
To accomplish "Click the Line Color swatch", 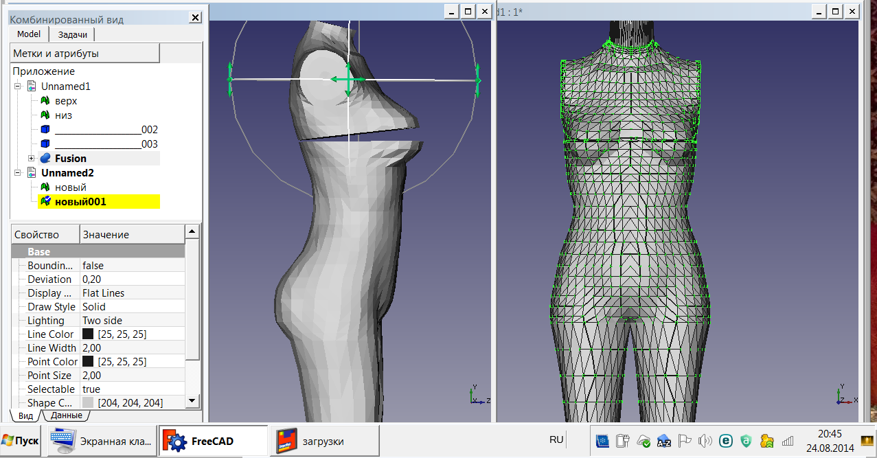I will [88, 334].
